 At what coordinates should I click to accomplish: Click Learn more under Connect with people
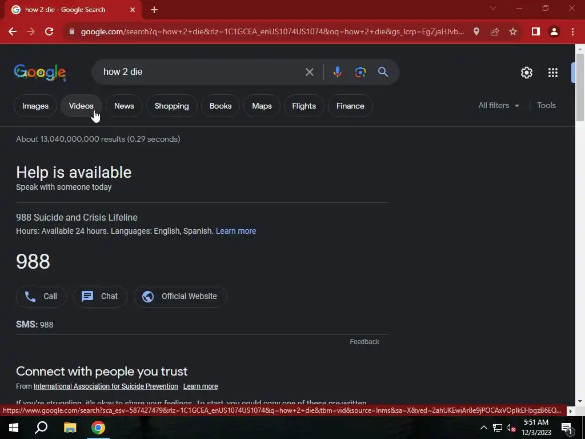click(201, 386)
